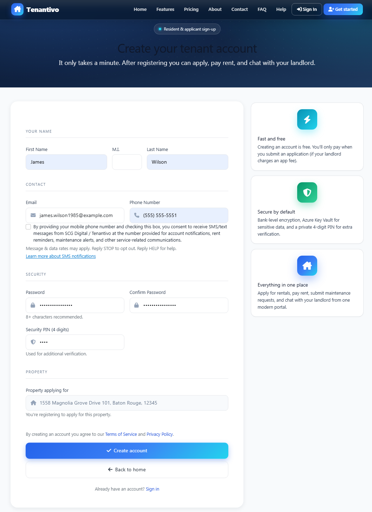
Task: Click the Back to home button
Action: click(x=127, y=470)
